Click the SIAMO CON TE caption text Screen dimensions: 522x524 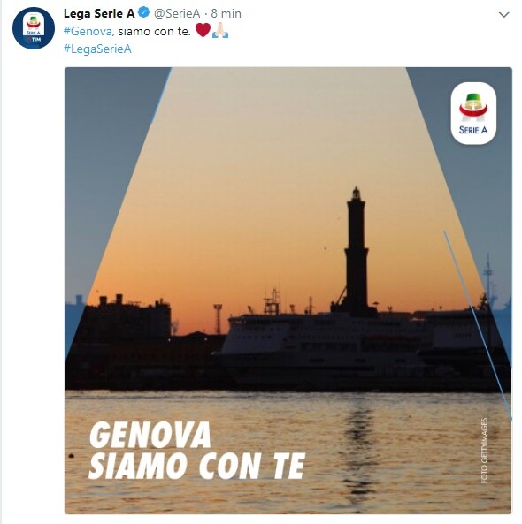pos(196,466)
